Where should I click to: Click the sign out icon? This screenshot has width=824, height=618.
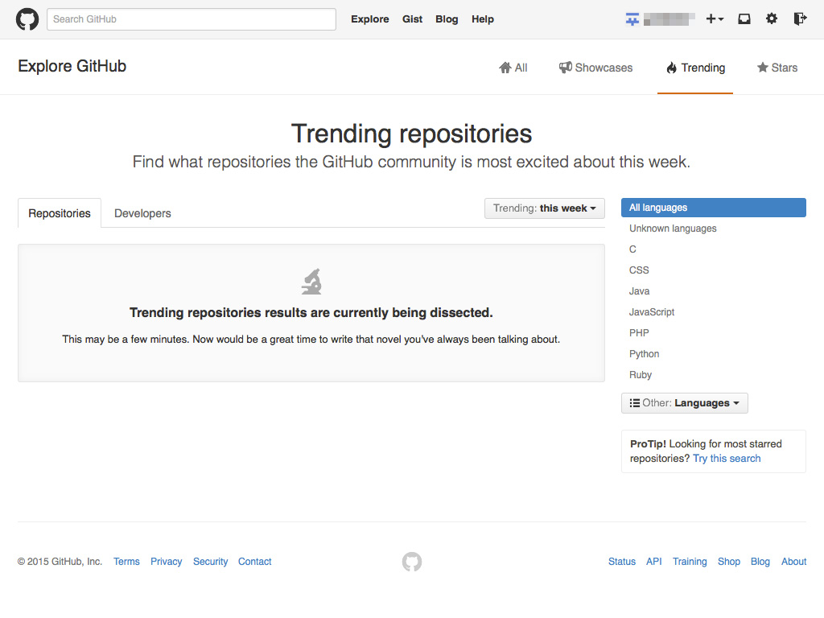(799, 19)
